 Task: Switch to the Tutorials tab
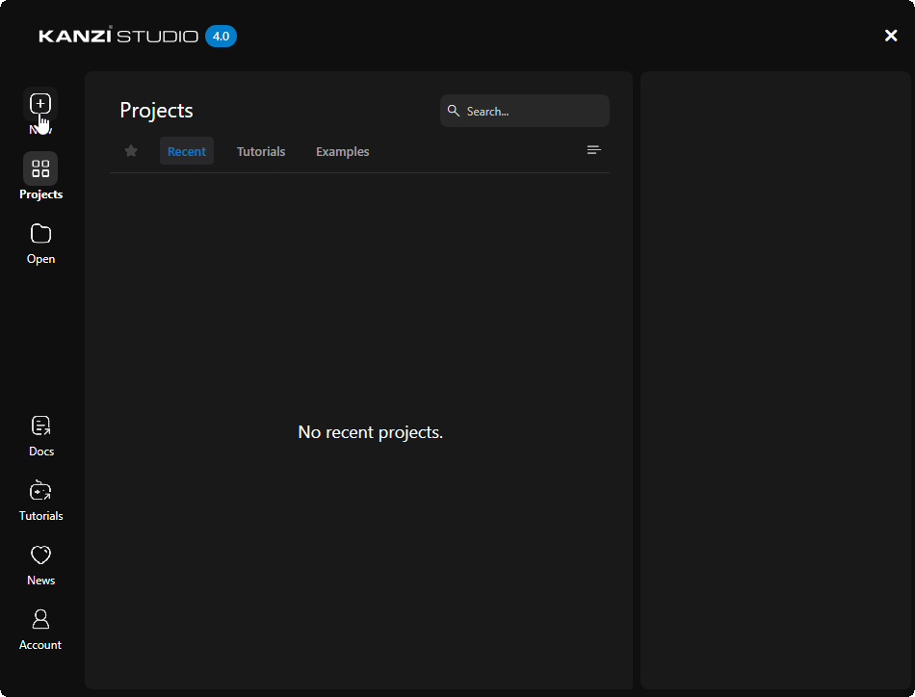[x=260, y=151]
